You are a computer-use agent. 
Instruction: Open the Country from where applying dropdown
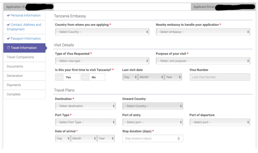tap(102, 32)
